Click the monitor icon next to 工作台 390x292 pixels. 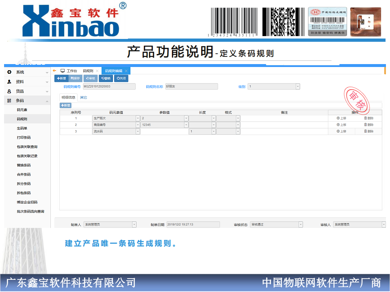pos(63,71)
